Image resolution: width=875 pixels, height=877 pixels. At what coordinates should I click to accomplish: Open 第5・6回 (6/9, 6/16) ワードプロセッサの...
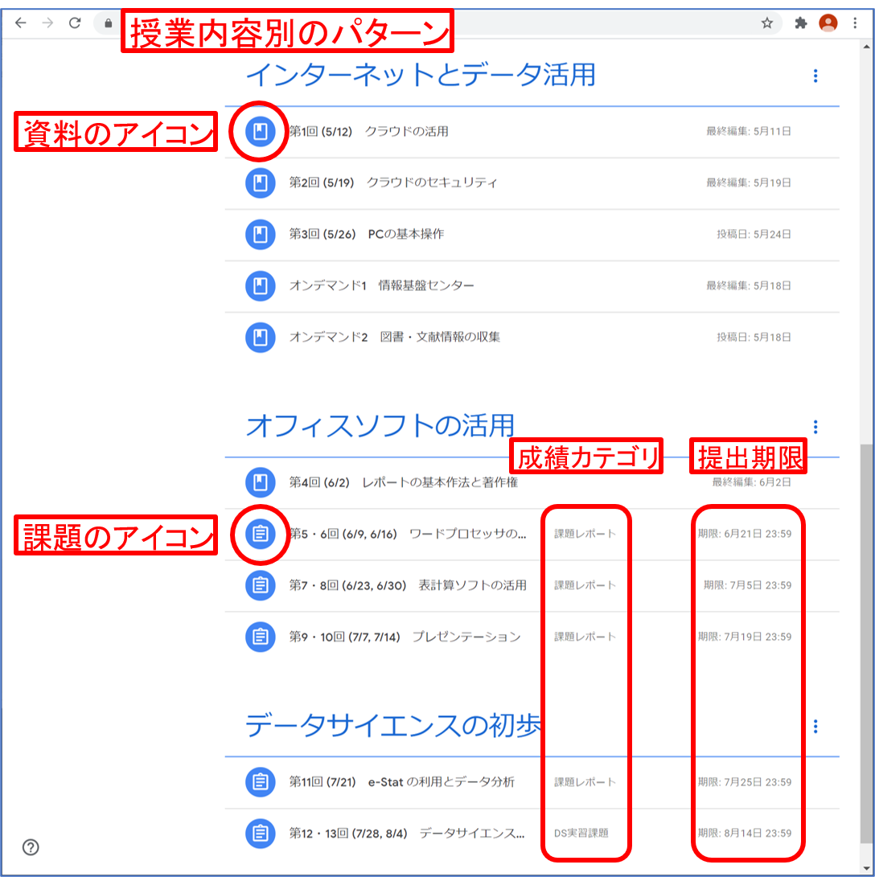407,534
